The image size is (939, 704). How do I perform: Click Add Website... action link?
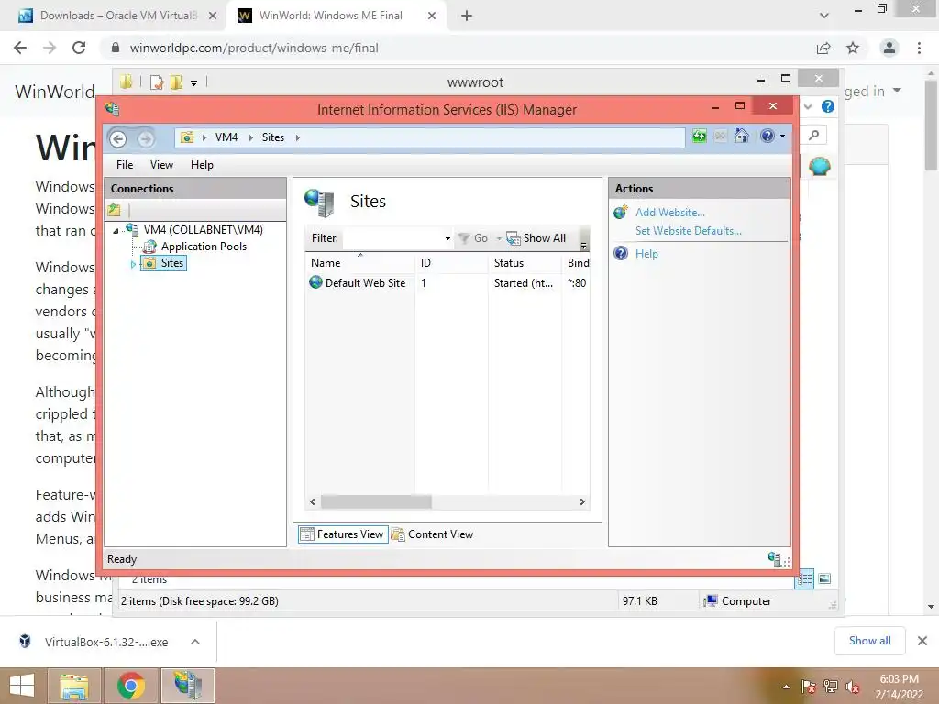pyautogui.click(x=669, y=213)
